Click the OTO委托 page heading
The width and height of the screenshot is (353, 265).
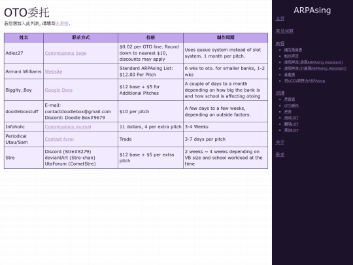(27, 12)
